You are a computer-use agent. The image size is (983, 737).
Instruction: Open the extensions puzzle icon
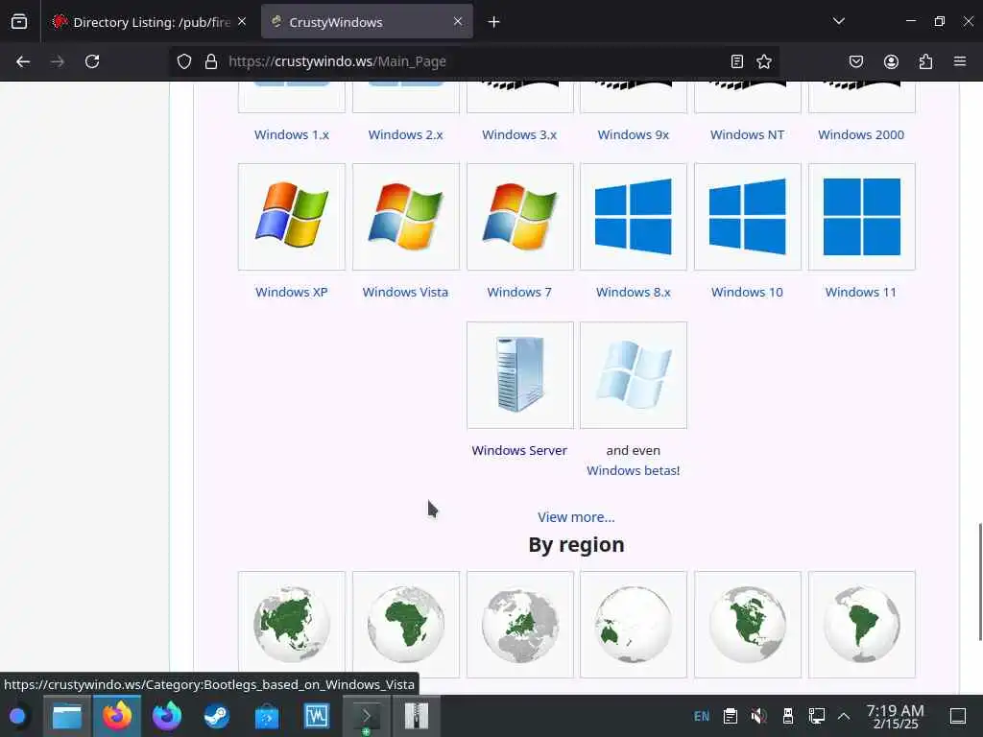coord(925,61)
